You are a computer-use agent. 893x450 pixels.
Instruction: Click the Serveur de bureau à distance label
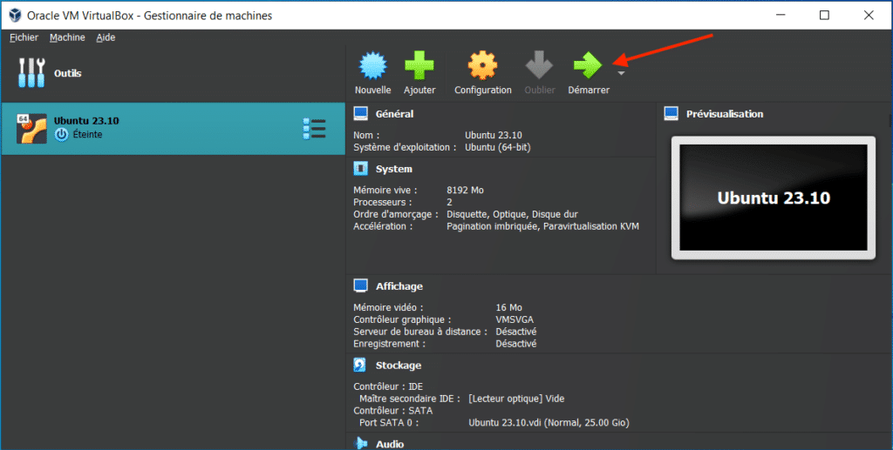coord(419,332)
